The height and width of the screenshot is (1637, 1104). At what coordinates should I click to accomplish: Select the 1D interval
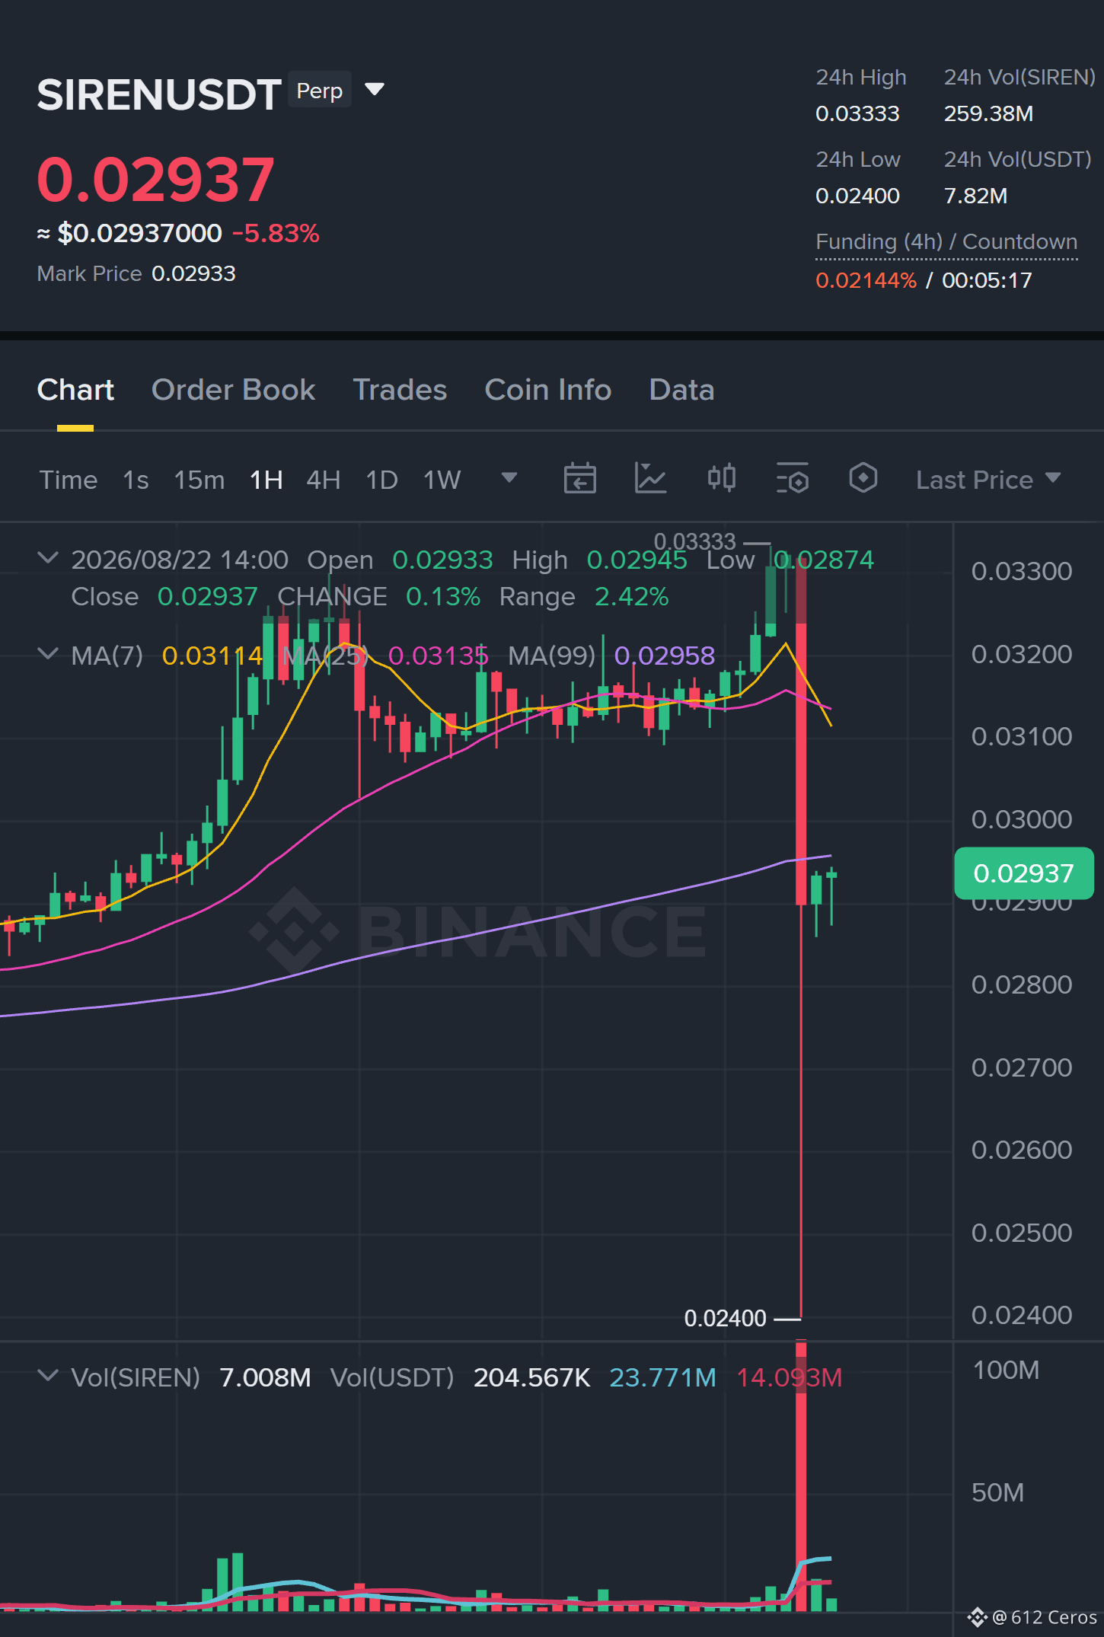(382, 480)
